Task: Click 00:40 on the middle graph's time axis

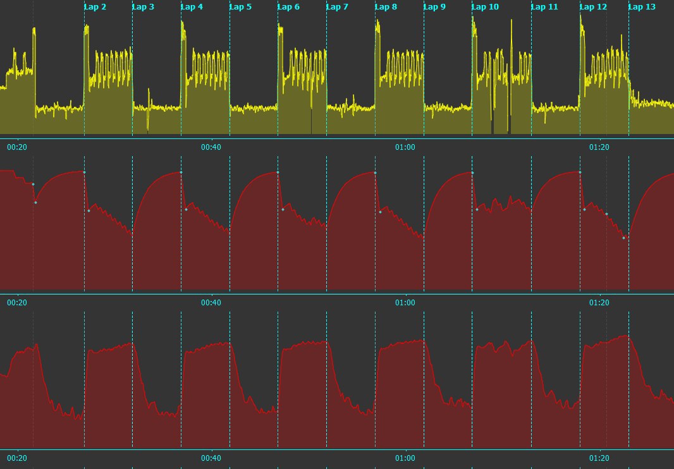Action: (211, 303)
